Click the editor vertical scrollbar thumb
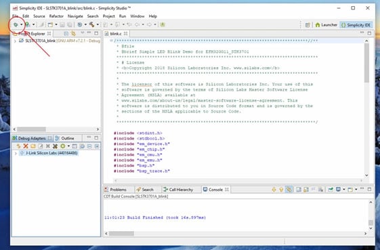The width and height of the screenshot is (380, 250). [366, 63]
